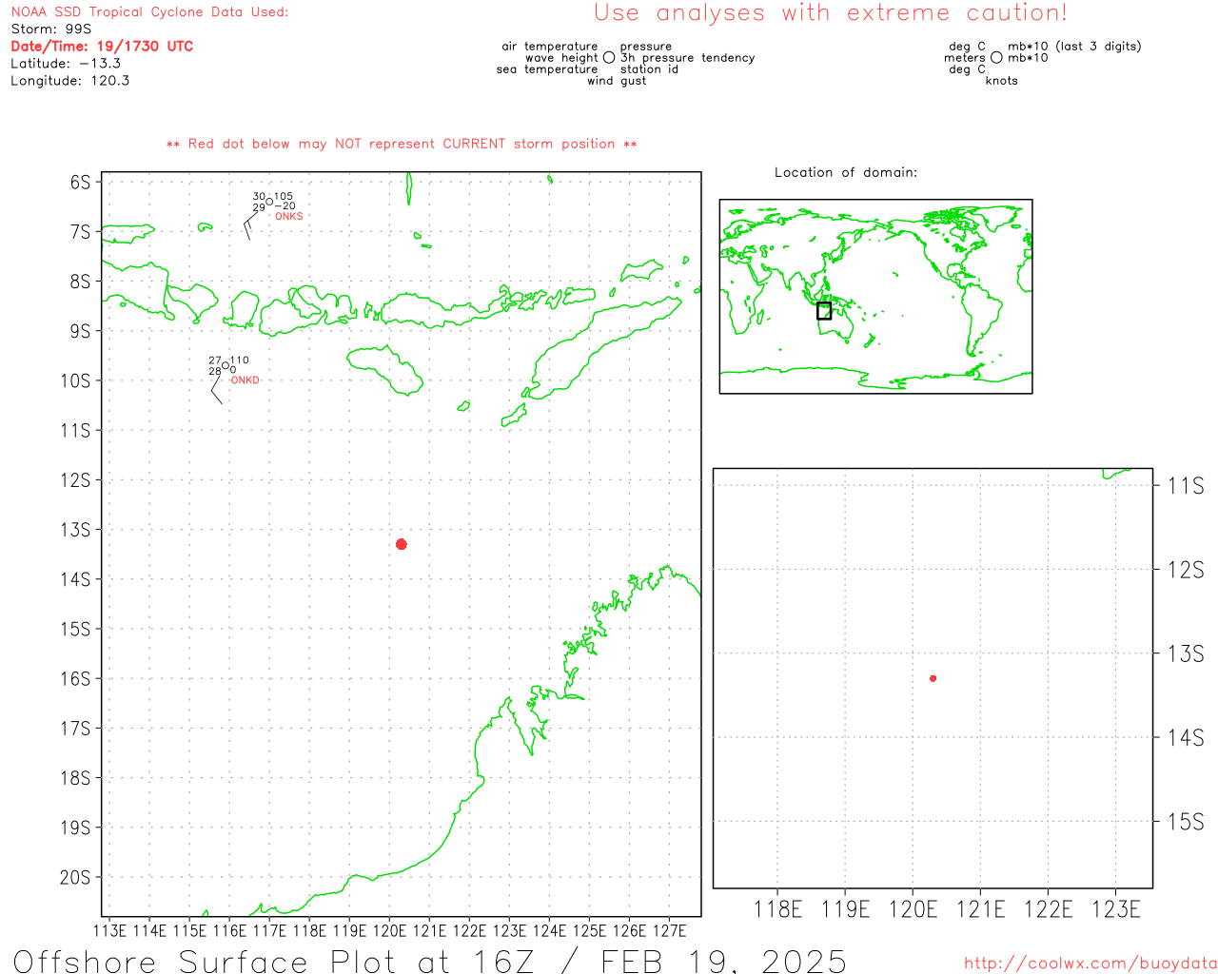
Task: Click the station model legend circle
Action: (609, 58)
